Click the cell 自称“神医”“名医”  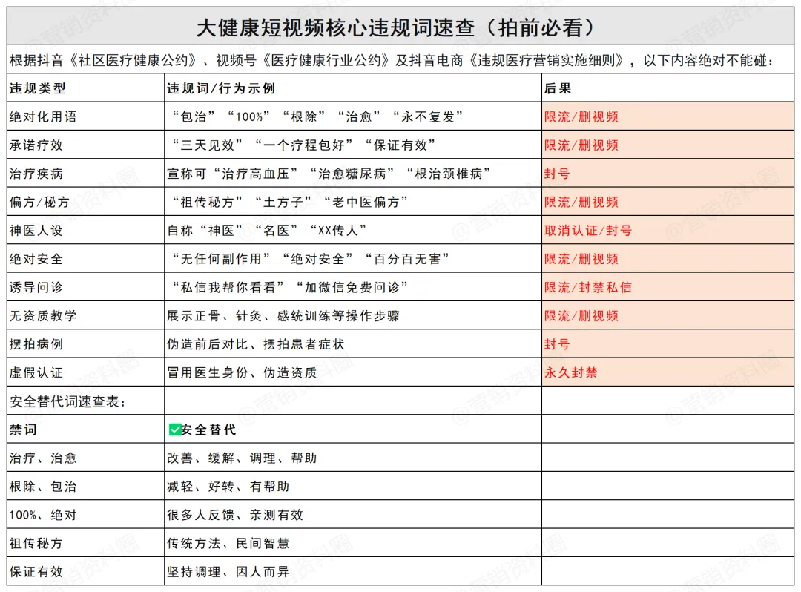[353, 231]
